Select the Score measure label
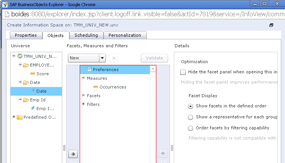The width and height of the screenshot is (285, 163). tap(43, 74)
